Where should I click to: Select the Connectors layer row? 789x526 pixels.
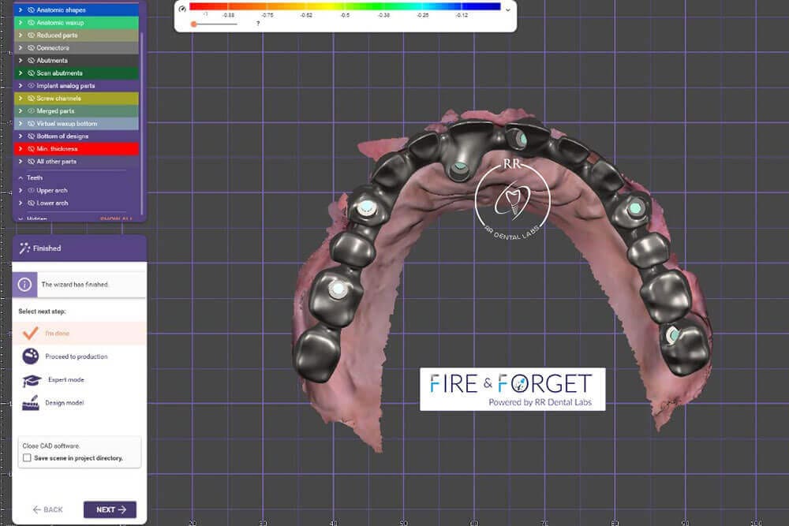click(x=79, y=48)
